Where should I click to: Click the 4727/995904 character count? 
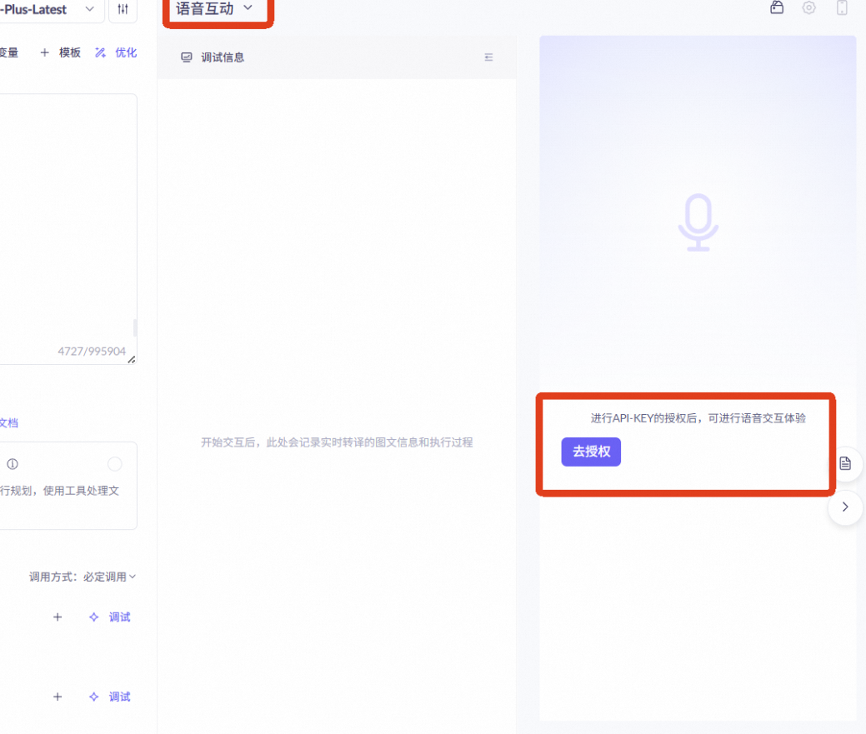(x=92, y=352)
